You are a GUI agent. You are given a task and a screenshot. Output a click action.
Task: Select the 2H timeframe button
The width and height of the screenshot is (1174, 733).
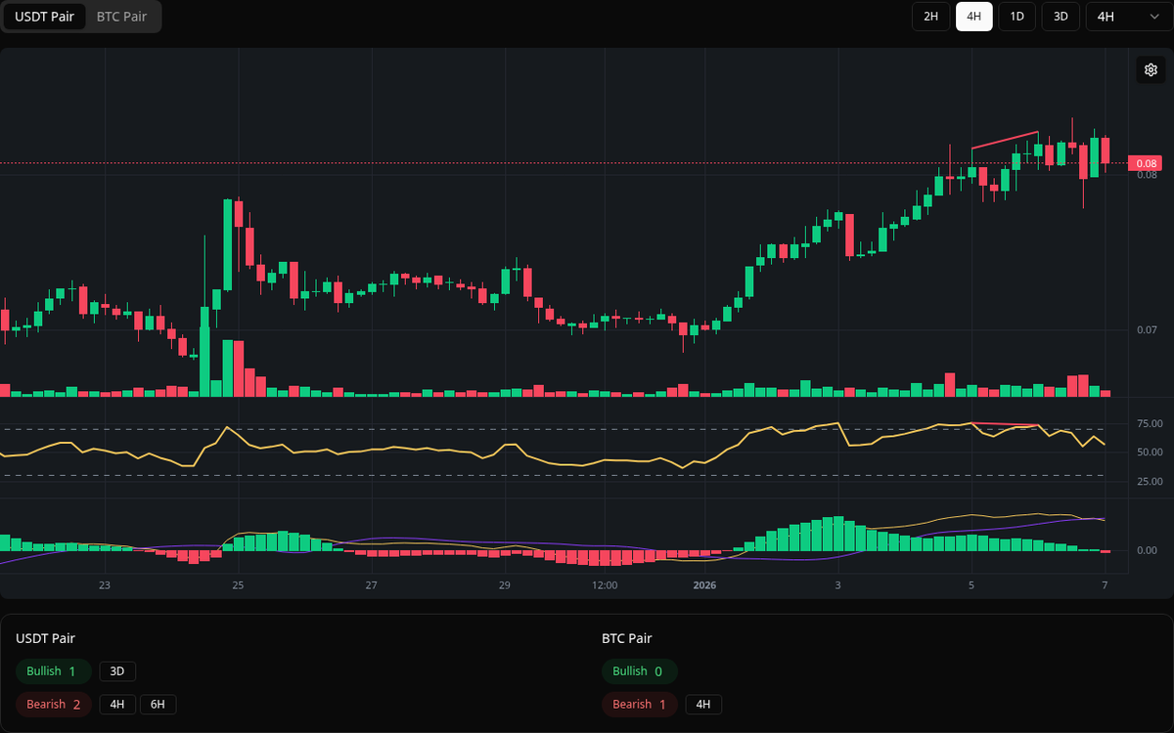point(929,17)
